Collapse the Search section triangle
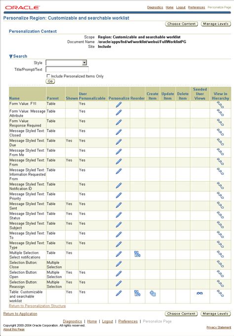The height and width of the screenshot is (336, 234). [11, 56]
